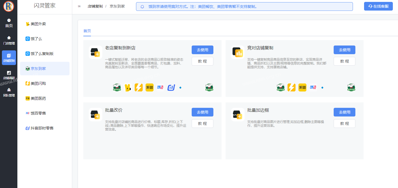The image size is (398, 188).
Task: Select 饿百零售 in the platform list
Action: pos(45,113)
